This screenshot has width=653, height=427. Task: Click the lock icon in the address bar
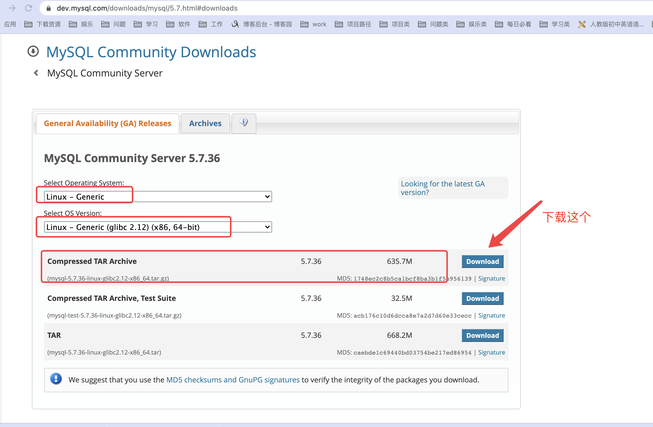pyautogui.click(x=49, y=8)
